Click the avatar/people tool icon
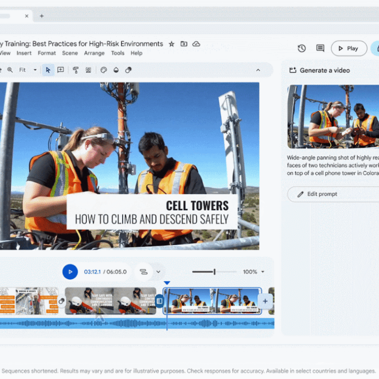The width and height of the screenshot is (379, 379). pyautogui.click(x=88, y=70)
